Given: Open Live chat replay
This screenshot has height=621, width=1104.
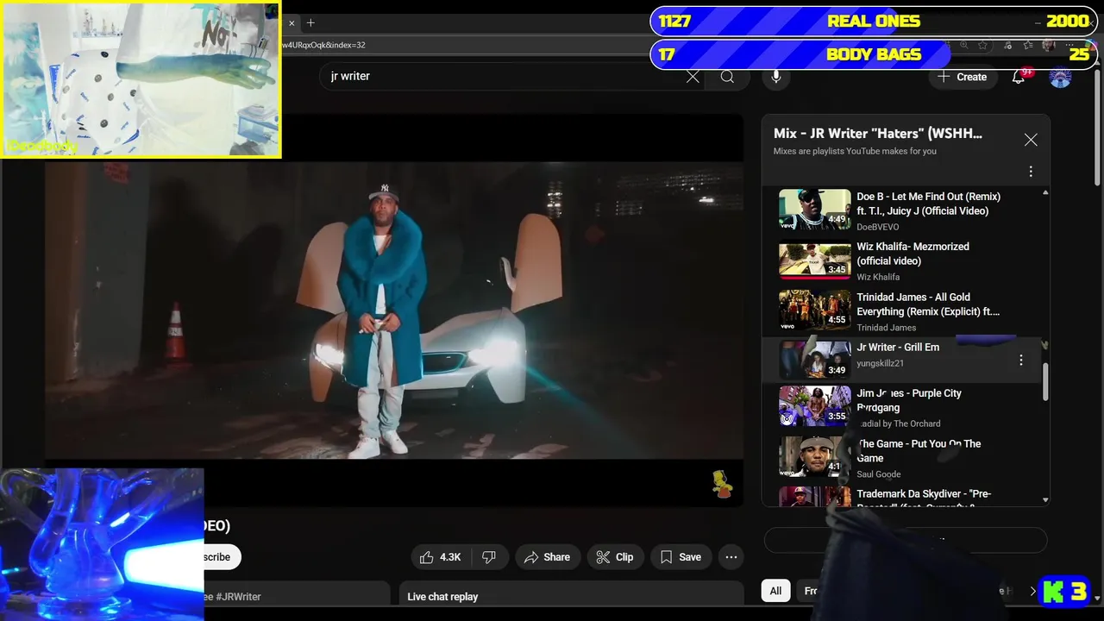Looking at the screenshot, I should tap(571, 596).
